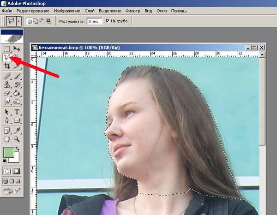Set Subtract from Selection mode

coord(42,21)
